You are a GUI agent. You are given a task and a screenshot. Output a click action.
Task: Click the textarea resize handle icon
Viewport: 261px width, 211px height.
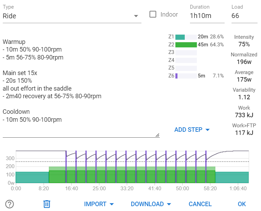[x=157, y=135]
